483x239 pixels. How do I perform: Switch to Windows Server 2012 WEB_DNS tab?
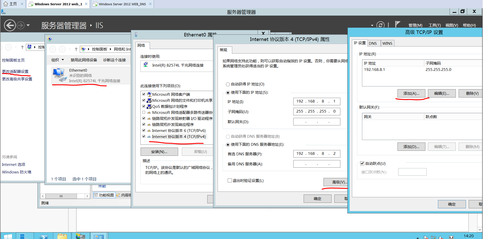122,4
